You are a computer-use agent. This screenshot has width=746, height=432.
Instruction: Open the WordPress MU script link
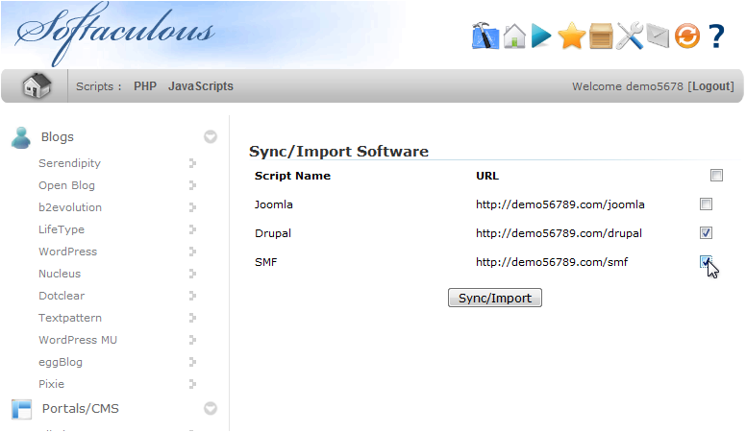click(78, 340)
